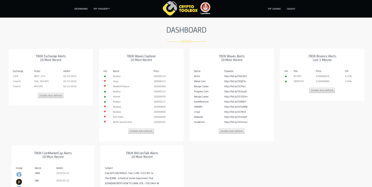Image resolution: width=372 pixels, height=187 pixels.
Task: Open the Pywaves link for Metal Coin
Action: 235,81
